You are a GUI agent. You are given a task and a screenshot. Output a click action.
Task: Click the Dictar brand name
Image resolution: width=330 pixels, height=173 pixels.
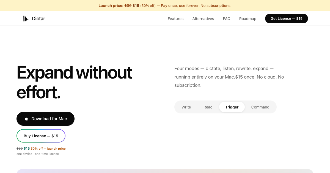(38, 19)
